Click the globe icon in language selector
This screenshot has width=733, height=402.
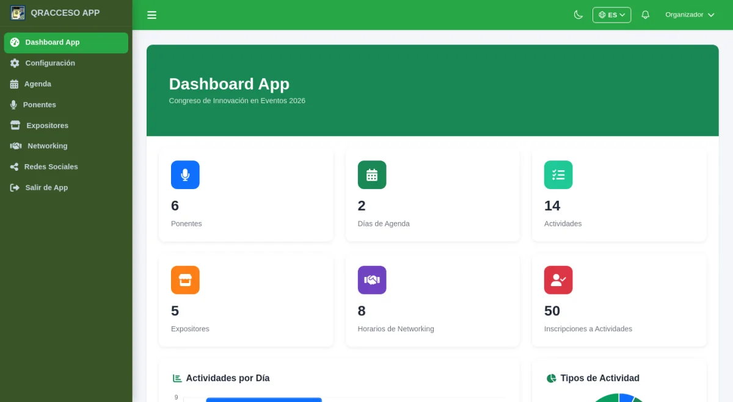602,15
